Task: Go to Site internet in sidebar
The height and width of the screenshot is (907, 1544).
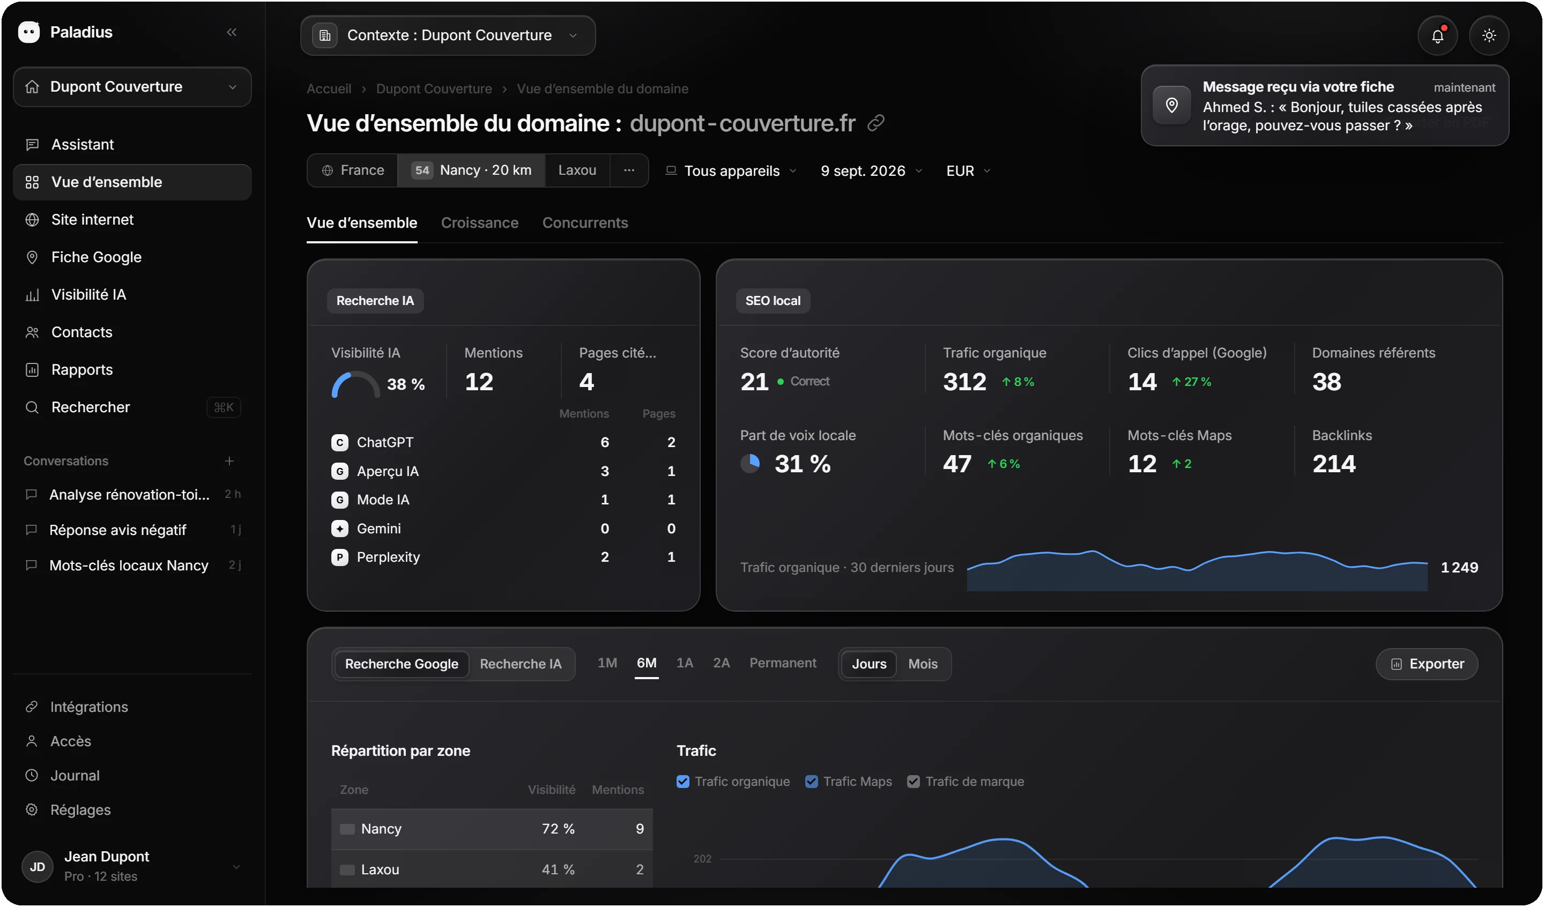Action: [132, 219]
